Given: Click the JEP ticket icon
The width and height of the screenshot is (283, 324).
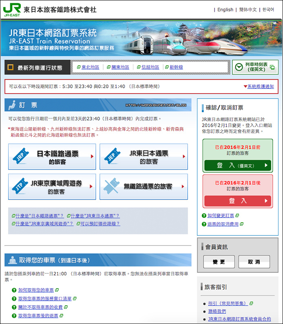Looking at the screenshot, I should click(112, 156).
